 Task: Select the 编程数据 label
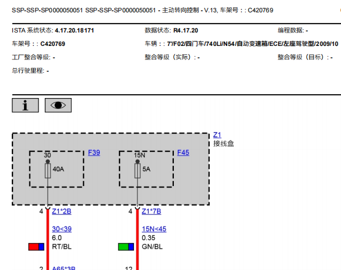[x=291, y=30]
